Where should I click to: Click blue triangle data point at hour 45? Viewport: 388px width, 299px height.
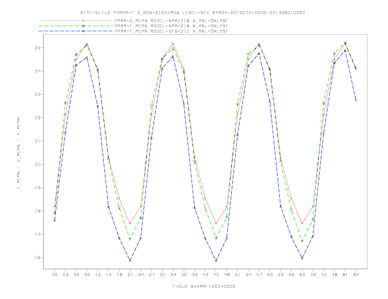tap(216, 260)
